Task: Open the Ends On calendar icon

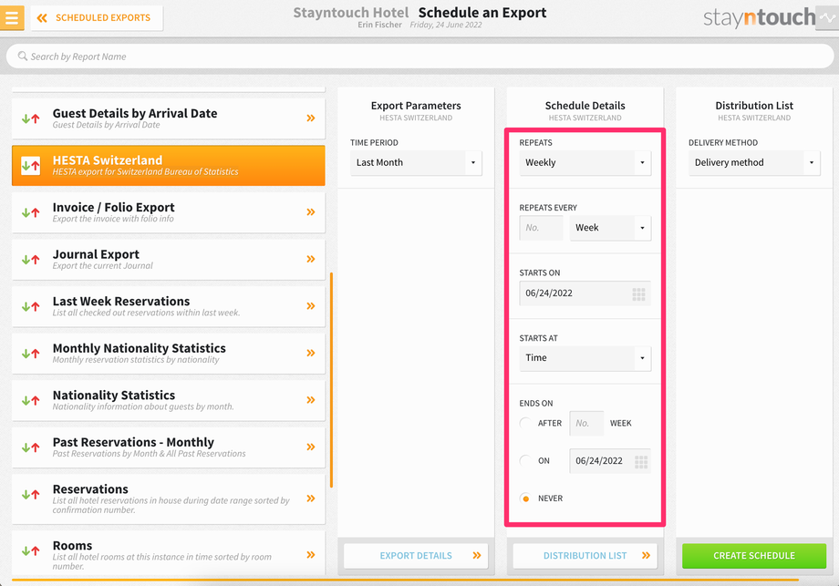Action: click(641, 462)
